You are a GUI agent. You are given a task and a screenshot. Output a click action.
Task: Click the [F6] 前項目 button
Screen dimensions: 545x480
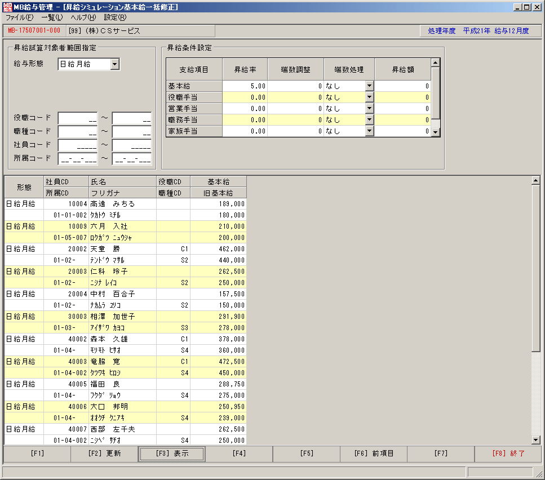(374, 454)
